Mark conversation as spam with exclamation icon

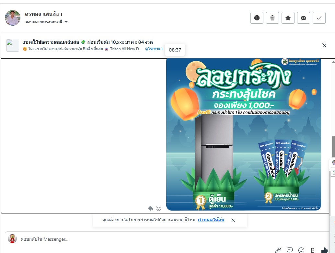tap(257, 18)
